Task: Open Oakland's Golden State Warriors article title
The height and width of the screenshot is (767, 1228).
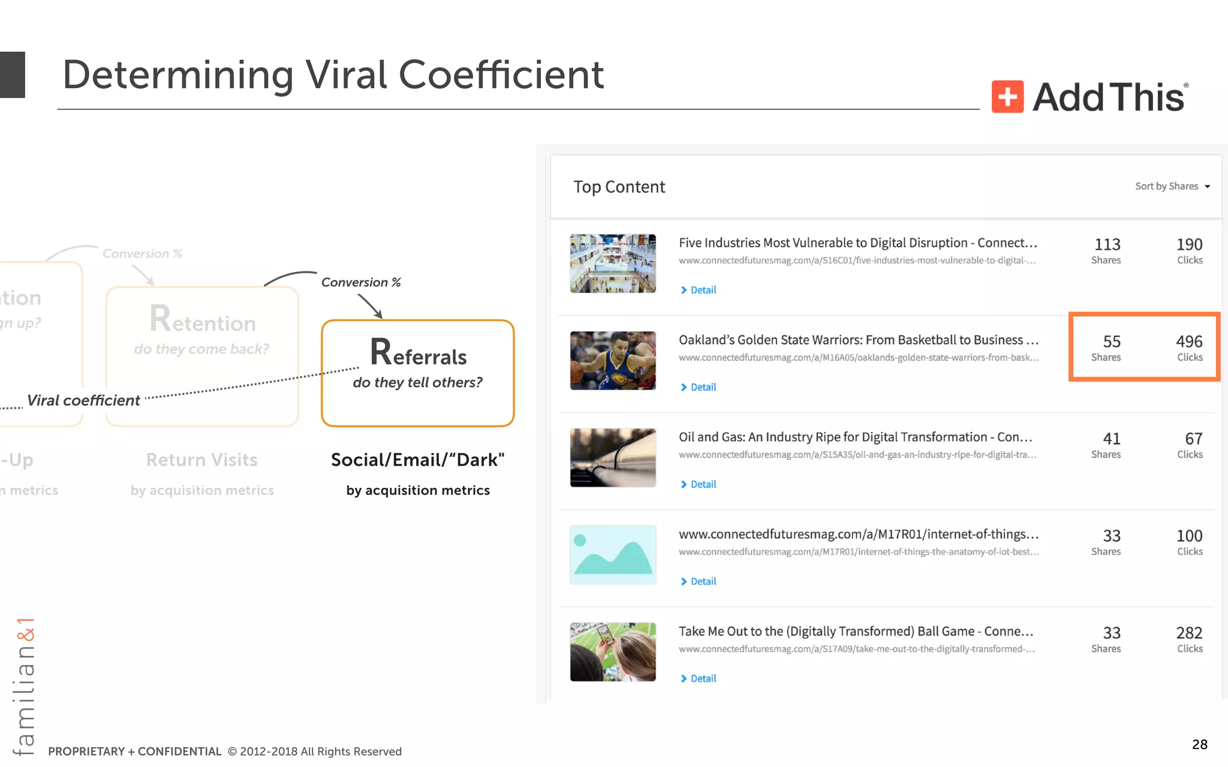Action: click(x=857, y=340)
